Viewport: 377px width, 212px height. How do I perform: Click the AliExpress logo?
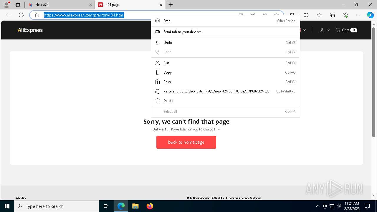(30, 30)
